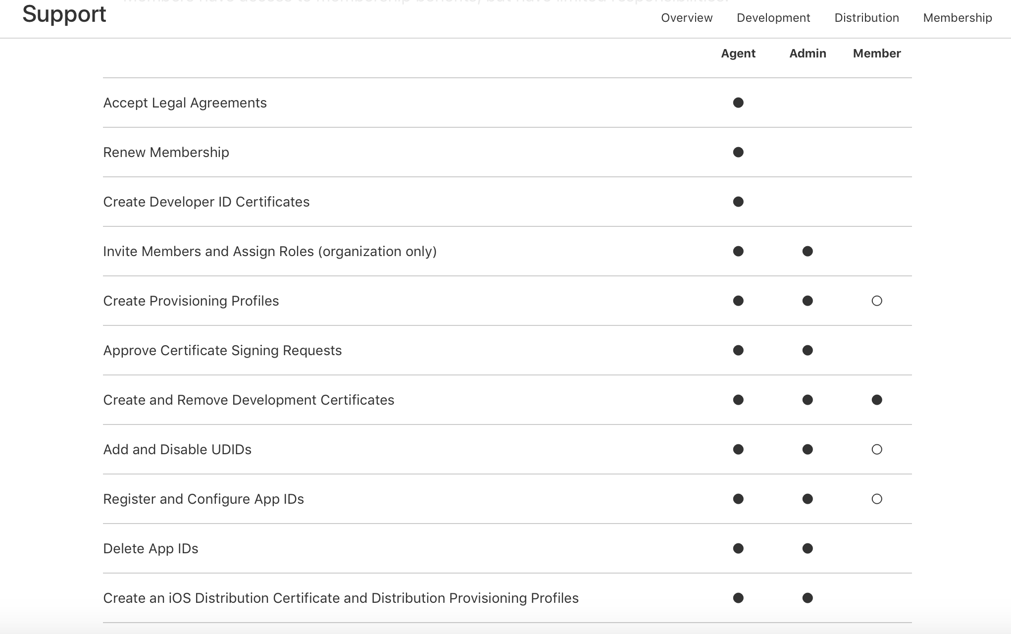The width and height of the screenshot is (1011, 634).
Task: Click the Admin column header
Action: 808,53
